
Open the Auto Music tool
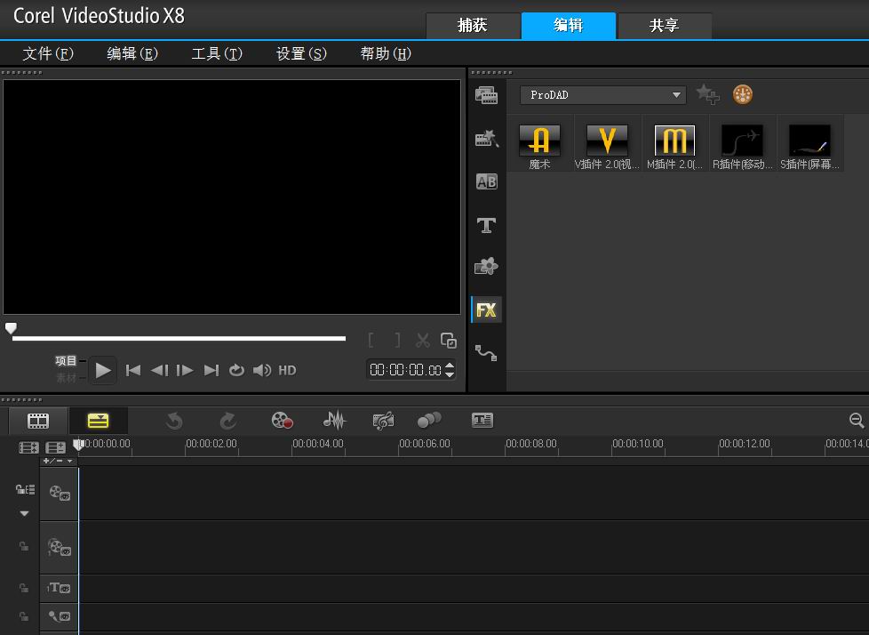click(x=384, y=421)
